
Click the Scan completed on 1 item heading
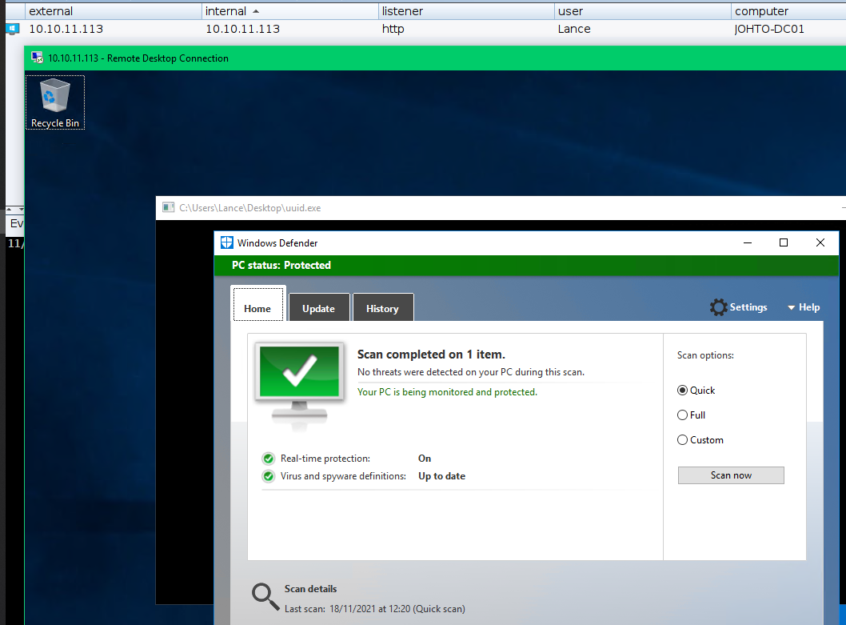(431, 355)
